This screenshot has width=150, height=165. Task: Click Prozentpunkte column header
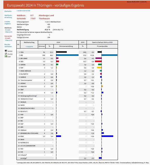pyautogui.click(x=102, y=46)
